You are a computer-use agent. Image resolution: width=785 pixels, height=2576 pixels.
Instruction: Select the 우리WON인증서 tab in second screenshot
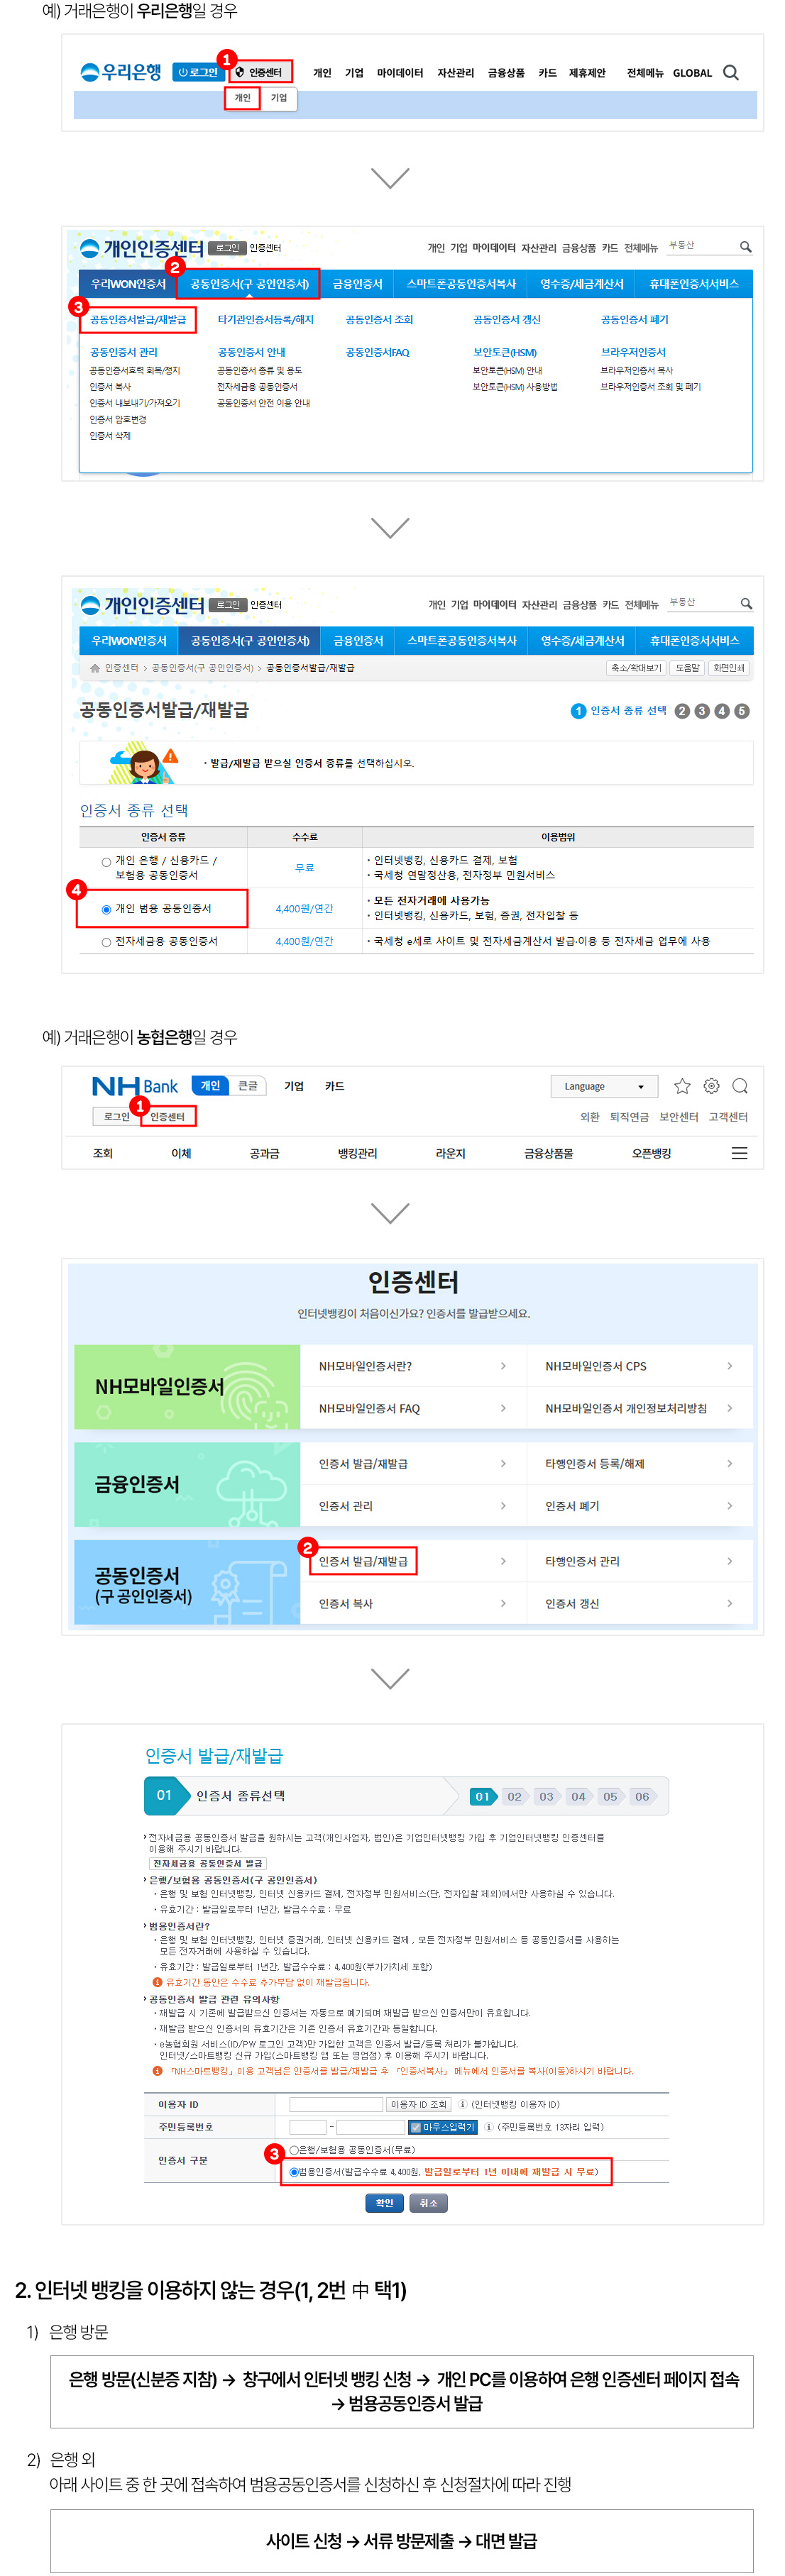coord(128,284)
